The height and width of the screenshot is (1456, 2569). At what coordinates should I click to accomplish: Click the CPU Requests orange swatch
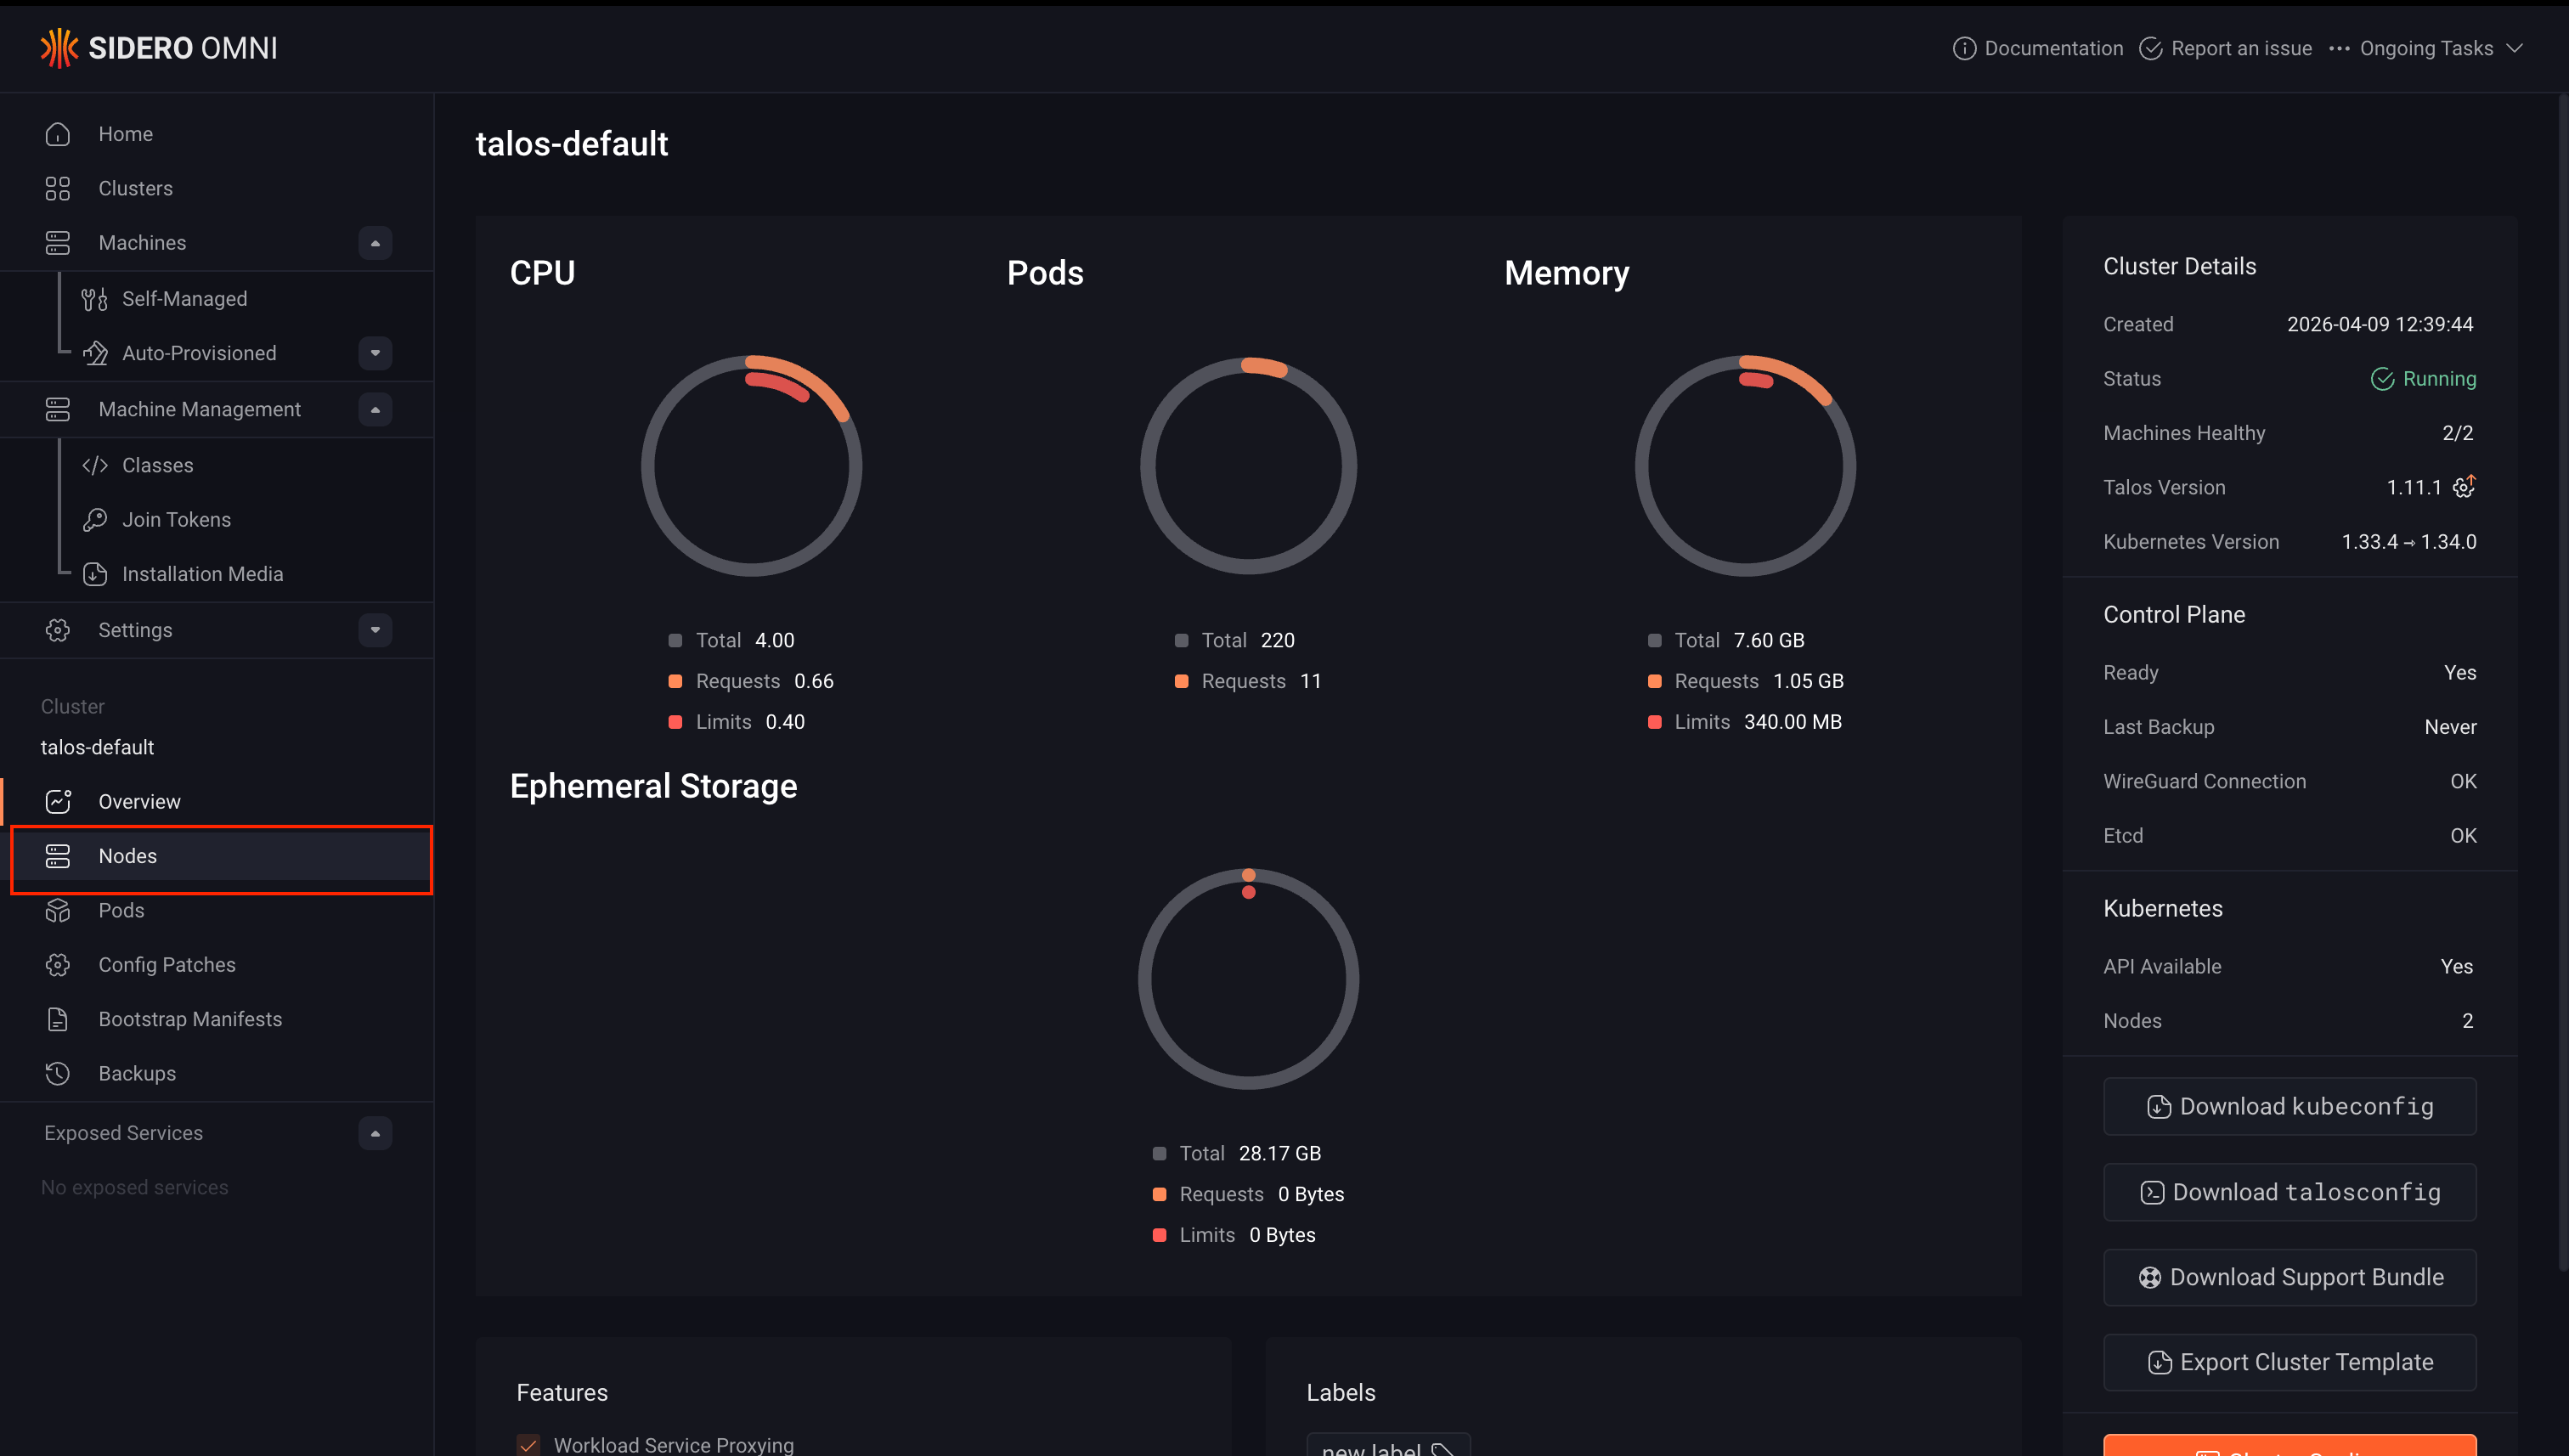(675, 681)
